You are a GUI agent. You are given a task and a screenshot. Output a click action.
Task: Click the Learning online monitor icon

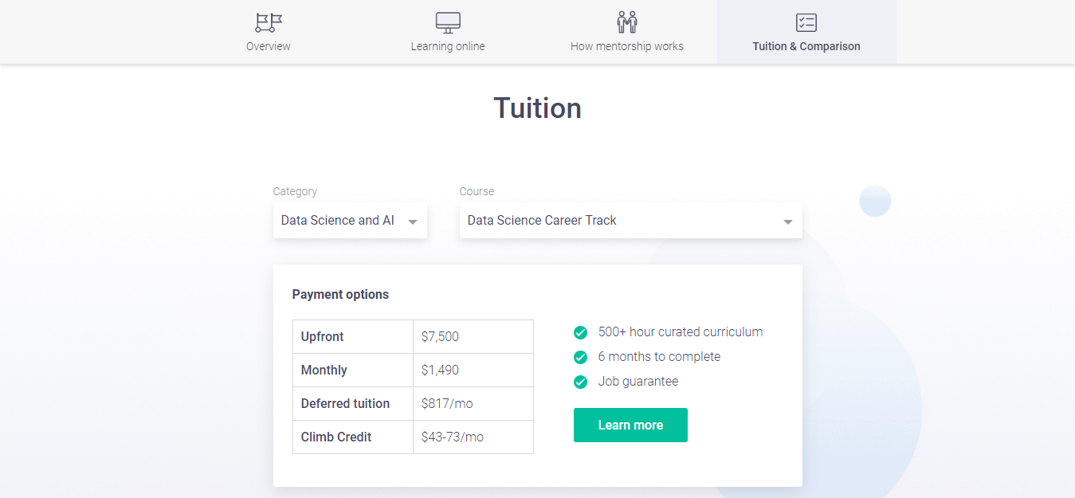pos(448,22)
